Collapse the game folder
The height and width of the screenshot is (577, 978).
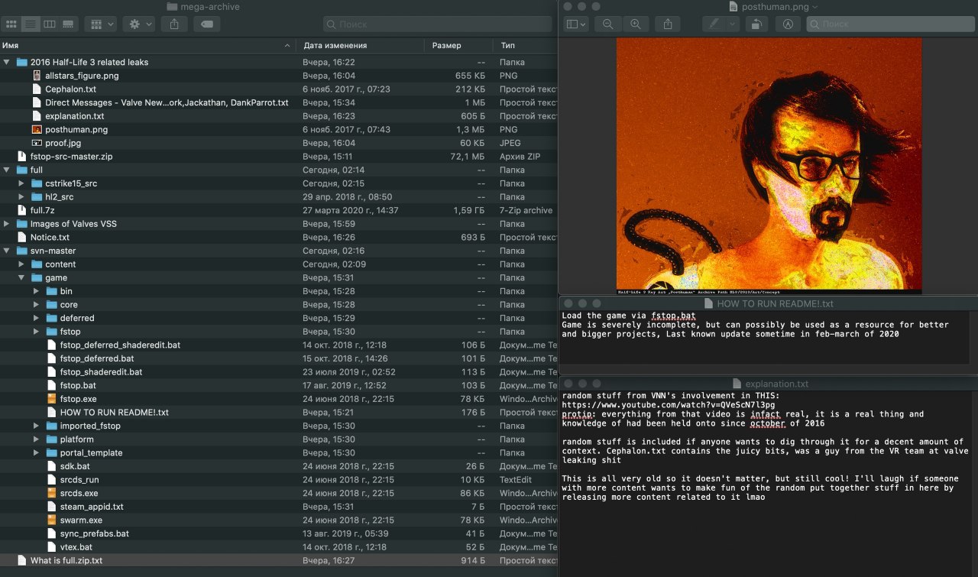(21, 277)
